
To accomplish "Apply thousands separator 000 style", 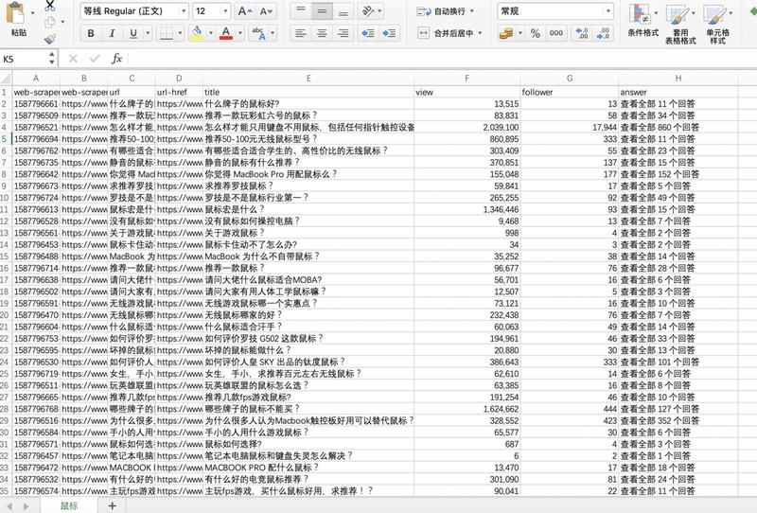I will (x=555, y=33).
